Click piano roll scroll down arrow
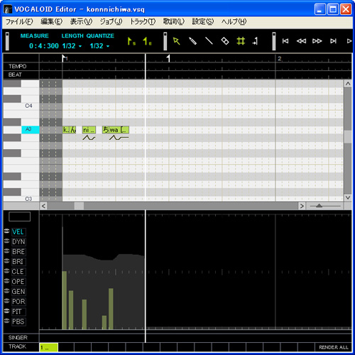Viewport: 355px width, 355px height. click(x=348, y=197)
